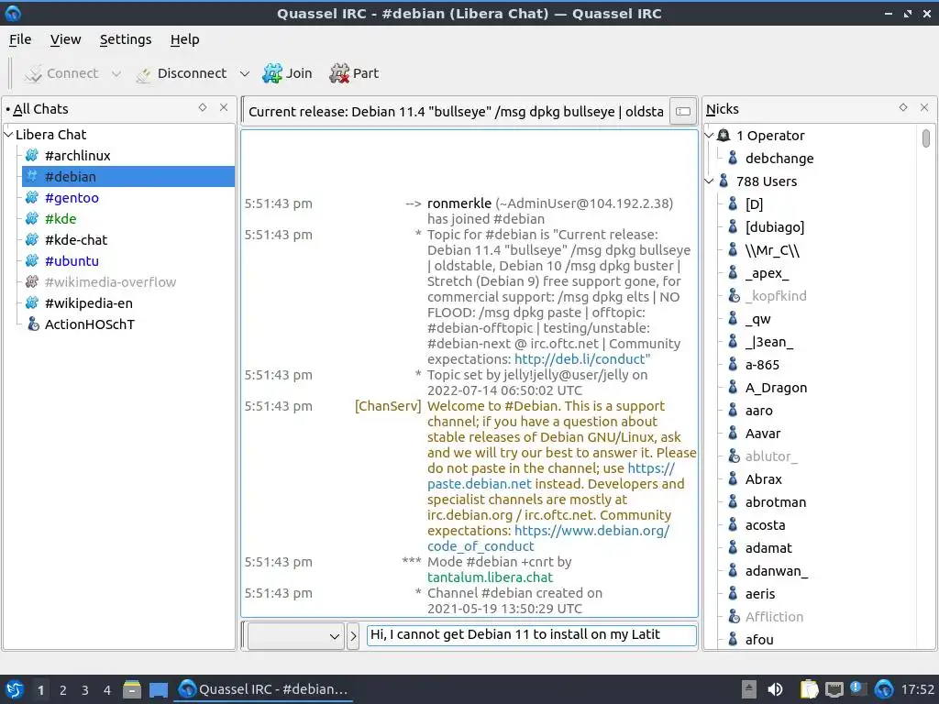Open the Disconnect dropdown arrow
The width and height of the screenshot is (939, 704).
[x=244, y=73]
